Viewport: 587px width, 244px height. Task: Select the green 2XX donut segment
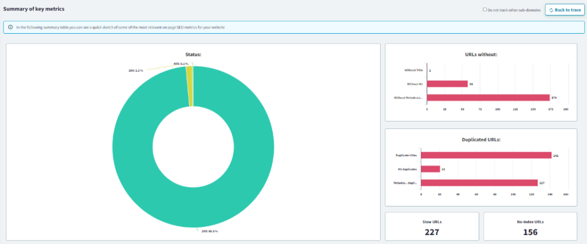pyautogui.click(x=193, y=207)
